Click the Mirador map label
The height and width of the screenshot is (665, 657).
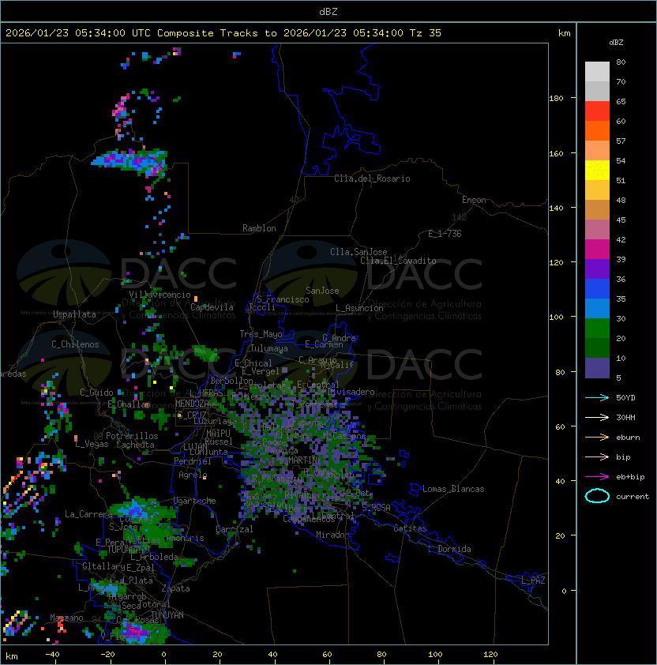coord(333,535)
